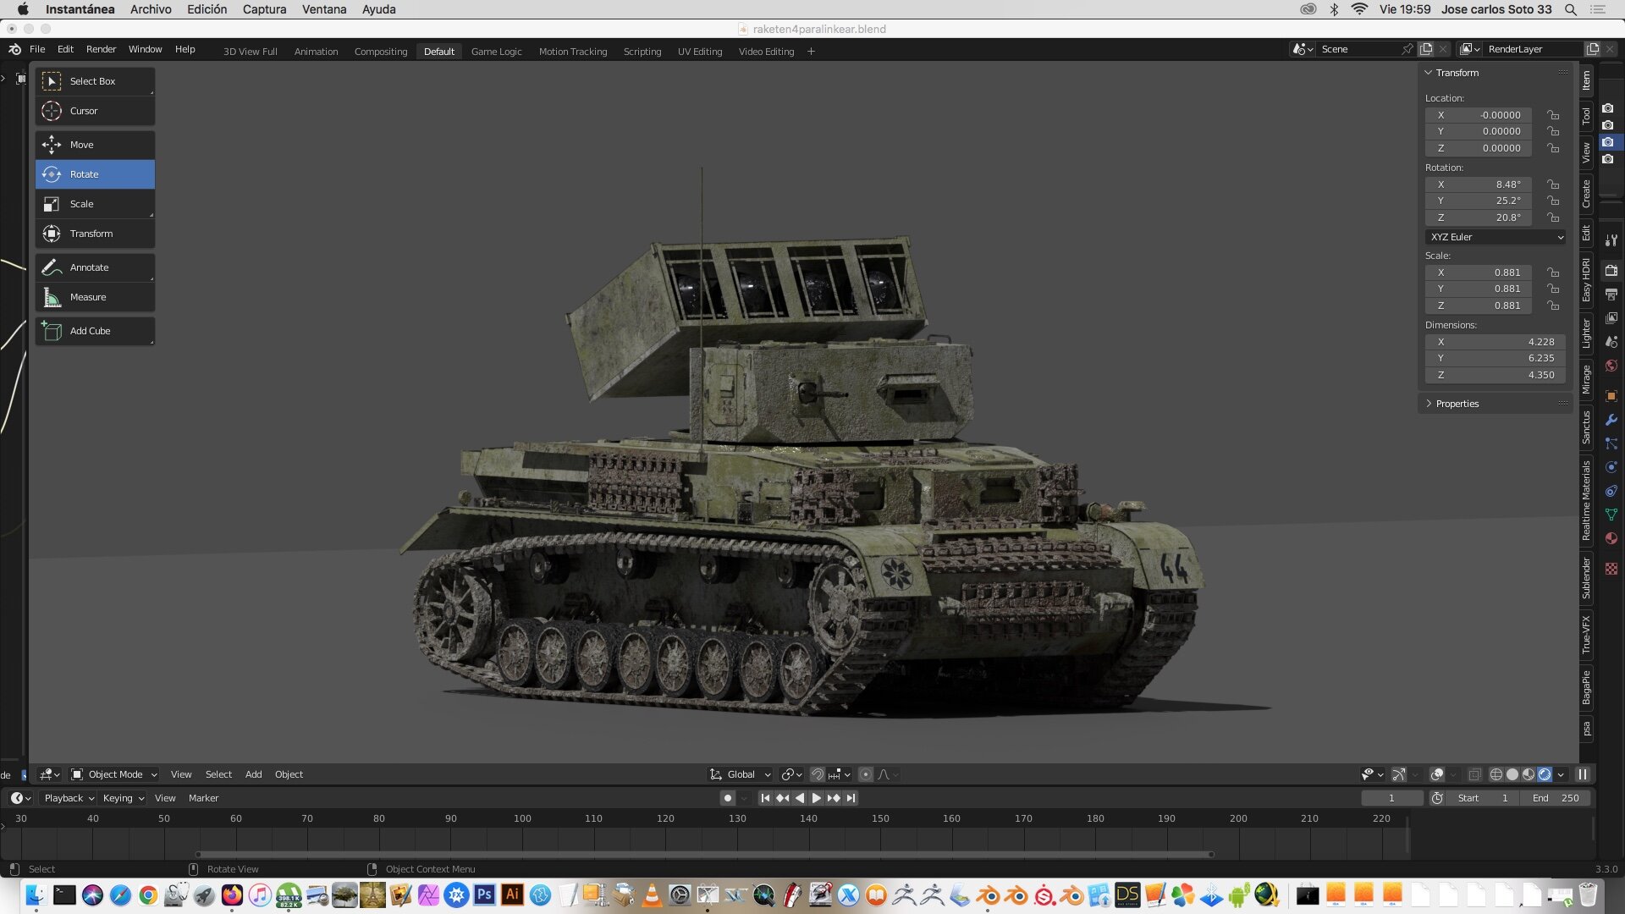Open the World properties globe icon
Screen dimensions: 1625x914
(x=1611, y=366)
